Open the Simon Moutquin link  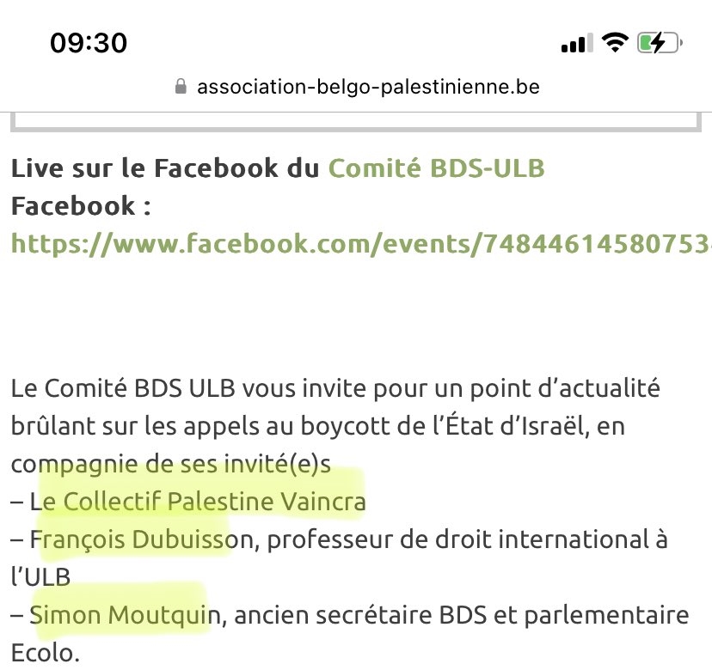tap(127, 616)
